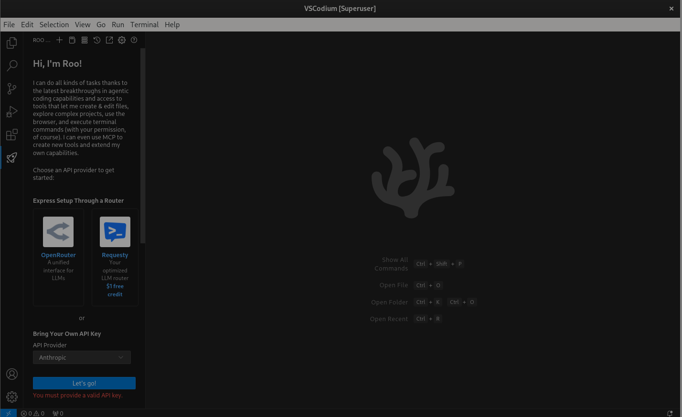Open Roo task history clock icon

97,40
